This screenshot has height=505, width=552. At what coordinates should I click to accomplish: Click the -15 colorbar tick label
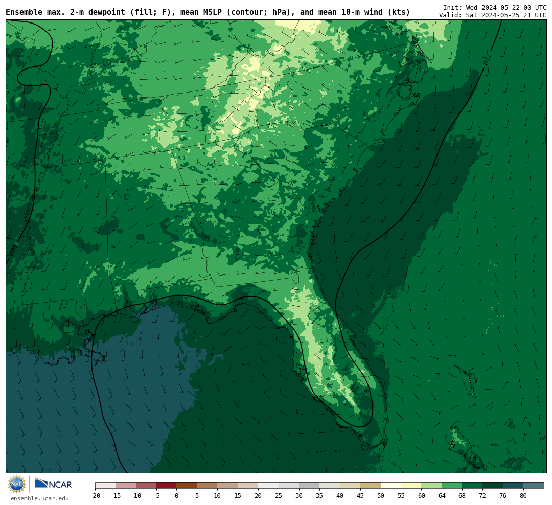116,496
